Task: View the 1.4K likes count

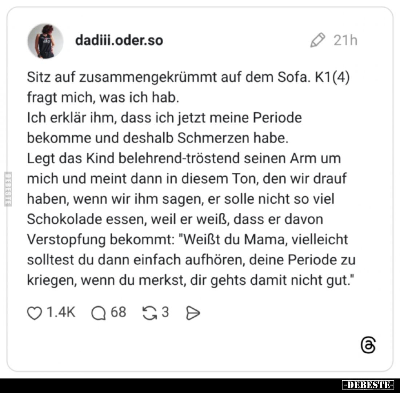Action: click(x=61, y=312)
